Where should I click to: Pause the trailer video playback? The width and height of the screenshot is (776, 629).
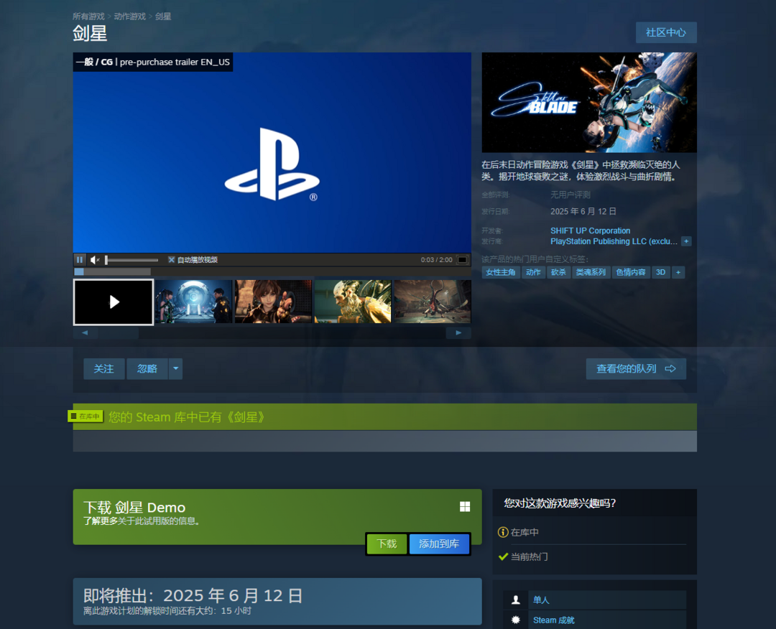tap(80, 259)
